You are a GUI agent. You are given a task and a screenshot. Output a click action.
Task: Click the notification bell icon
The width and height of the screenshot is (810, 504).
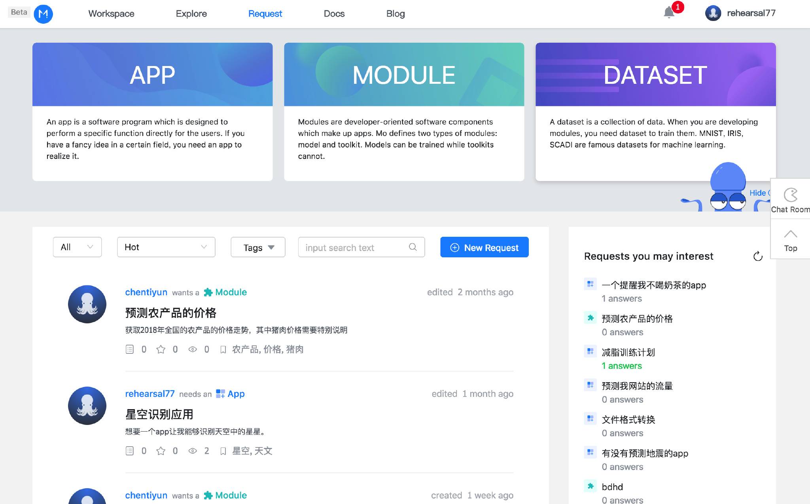[668, 12]
